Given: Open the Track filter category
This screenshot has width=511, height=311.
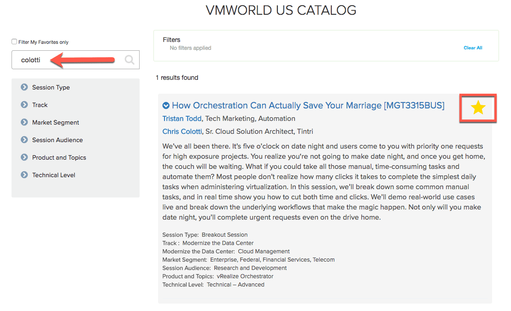Looking at the screenshot, I should coord(40,105).
